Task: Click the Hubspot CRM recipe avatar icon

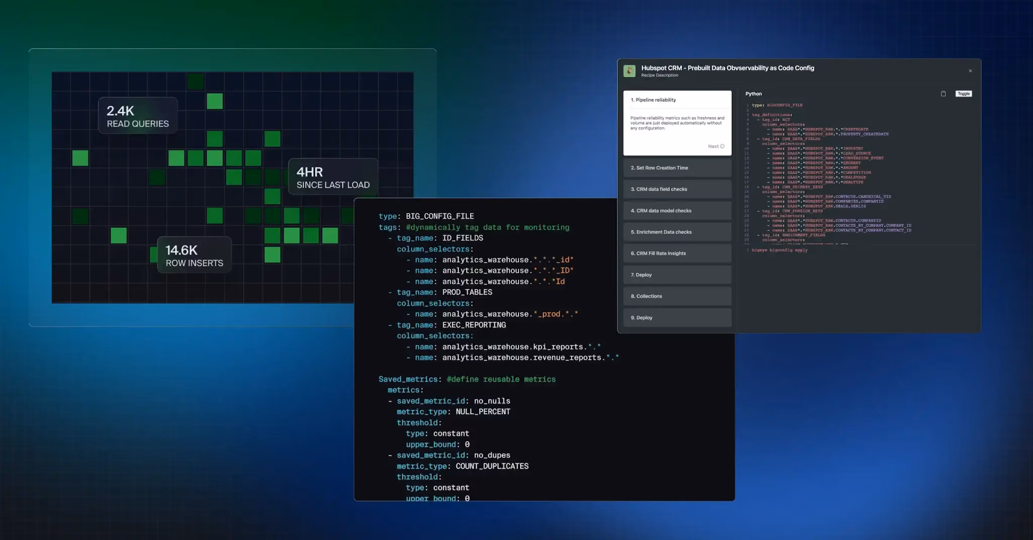Action: point(629,71)
